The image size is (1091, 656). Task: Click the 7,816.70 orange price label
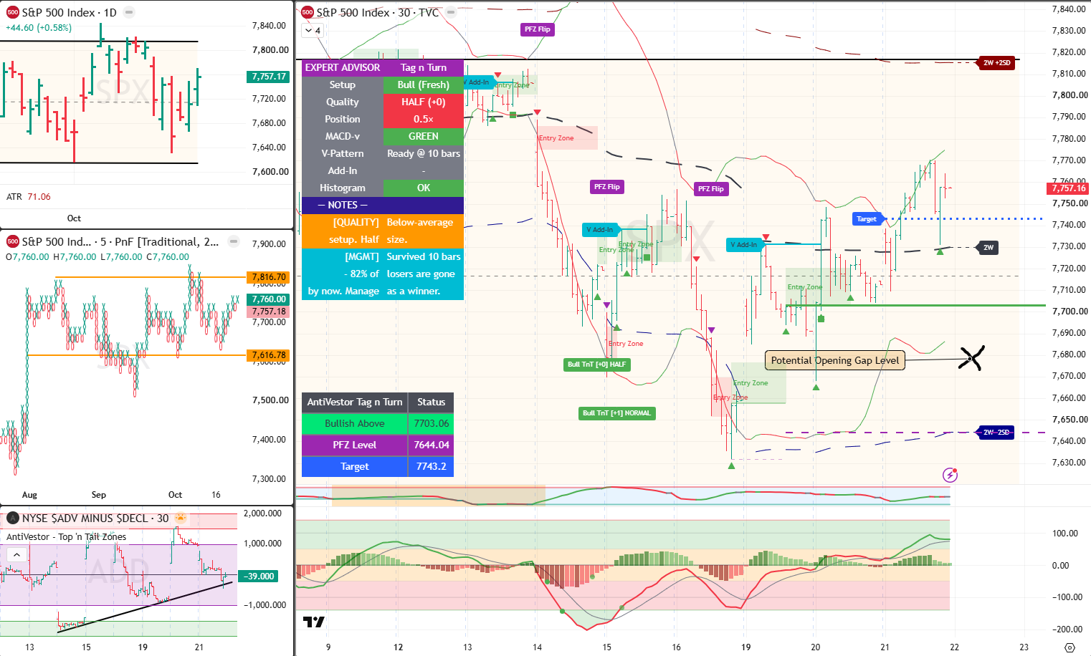[268, 277]
